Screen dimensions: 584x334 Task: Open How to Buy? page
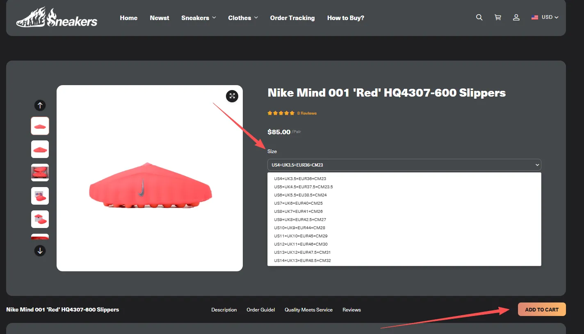click(346, 18)
